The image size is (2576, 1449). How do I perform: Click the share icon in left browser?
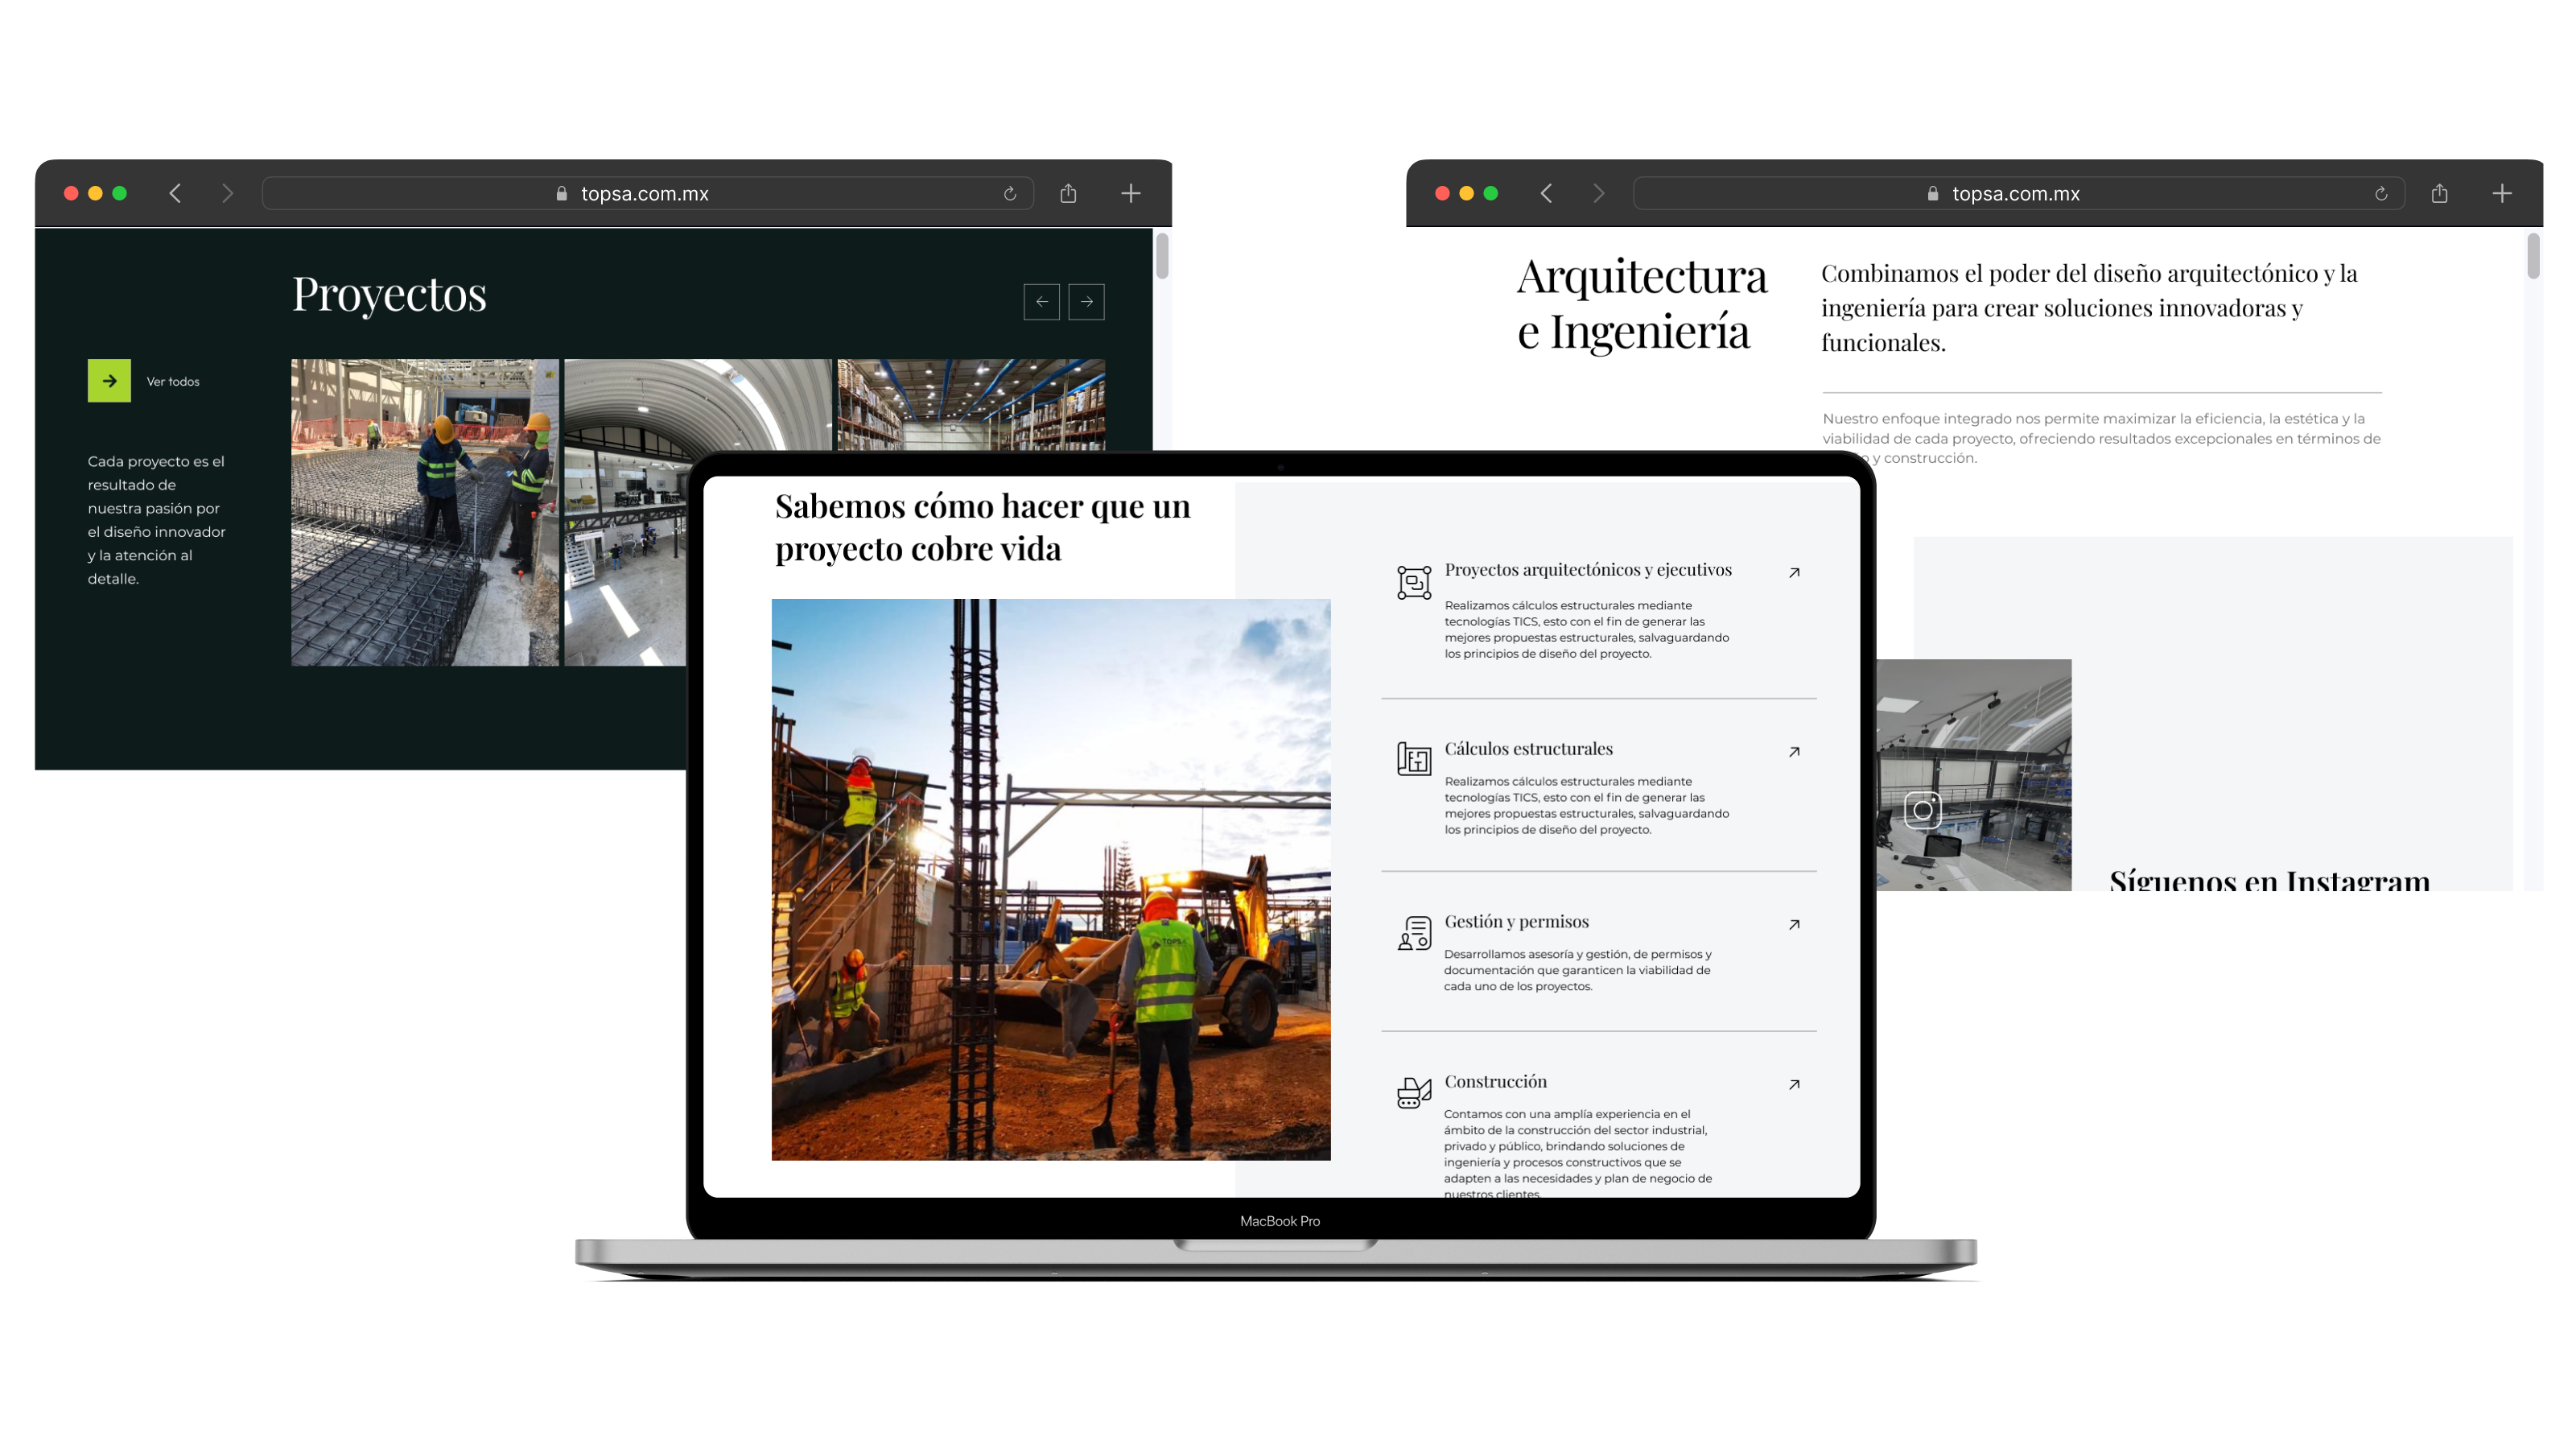tap(1068, 194)
